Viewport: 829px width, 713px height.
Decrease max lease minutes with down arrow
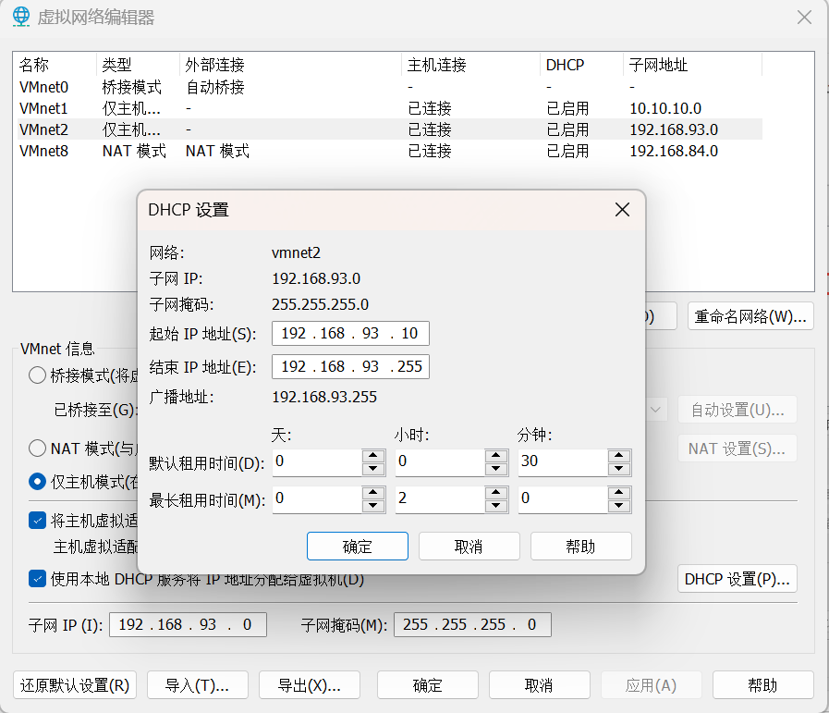(619, 506)
